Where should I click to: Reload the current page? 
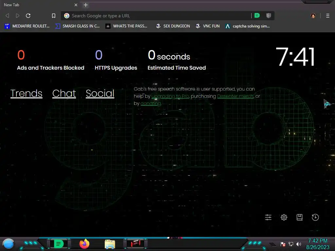tap(28, 16)
